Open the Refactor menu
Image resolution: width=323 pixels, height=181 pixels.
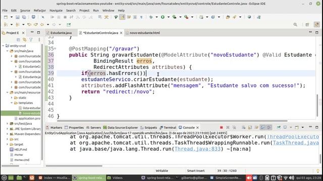point(40,11)
